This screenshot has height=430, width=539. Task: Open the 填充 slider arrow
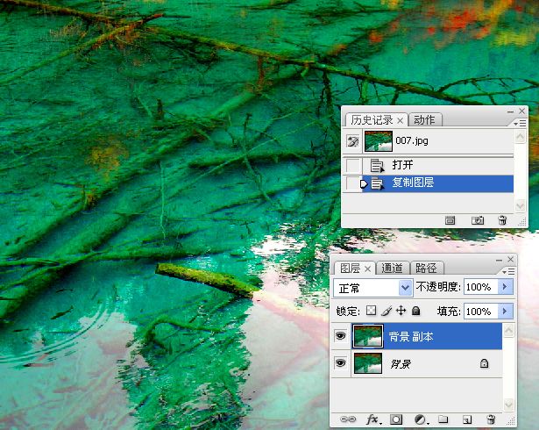[x=506, y=312]
